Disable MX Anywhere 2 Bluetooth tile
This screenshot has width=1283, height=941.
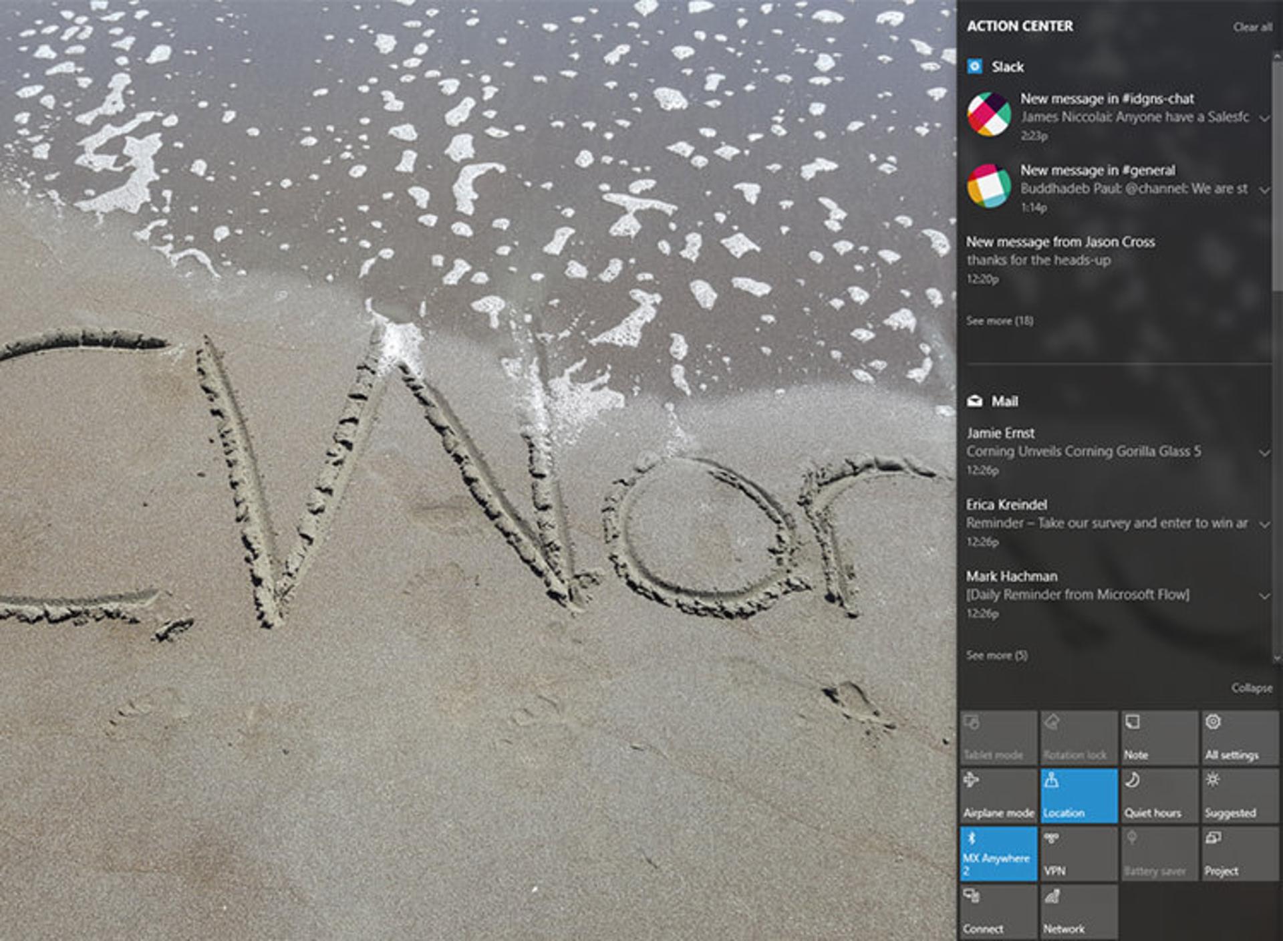point(998,853)
